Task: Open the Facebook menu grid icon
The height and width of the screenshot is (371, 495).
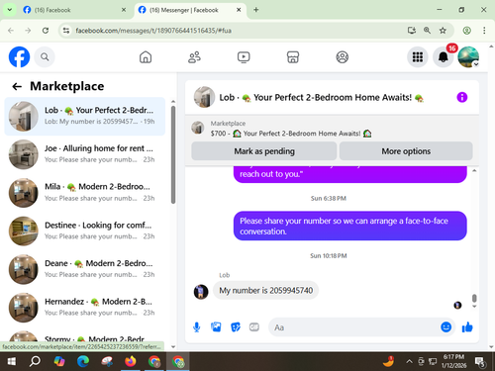Action: coord(418,57)
